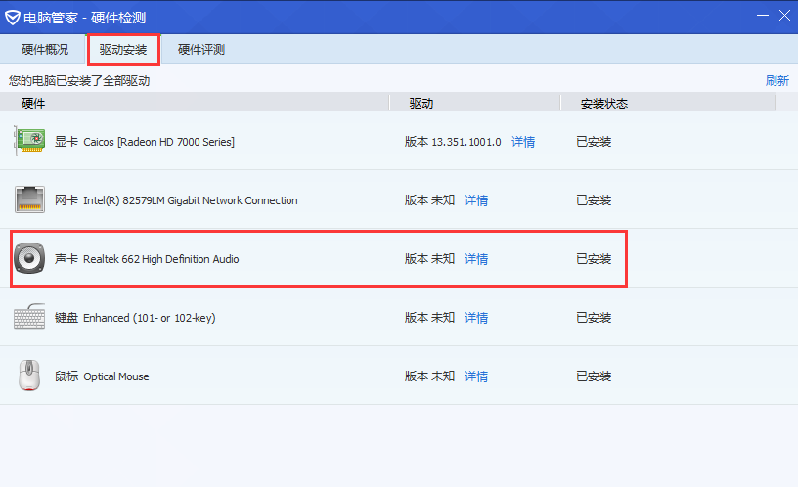Click 已安装 status in Optical Mouse row
Image resolution: width=798 pixels, height=487 pixels.
tap(594, 376)
